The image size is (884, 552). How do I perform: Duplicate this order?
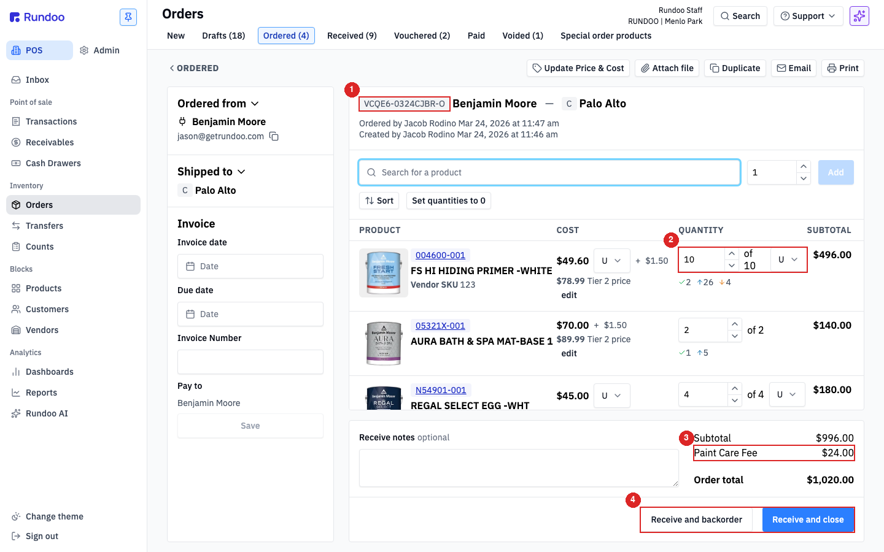(735, 68)
